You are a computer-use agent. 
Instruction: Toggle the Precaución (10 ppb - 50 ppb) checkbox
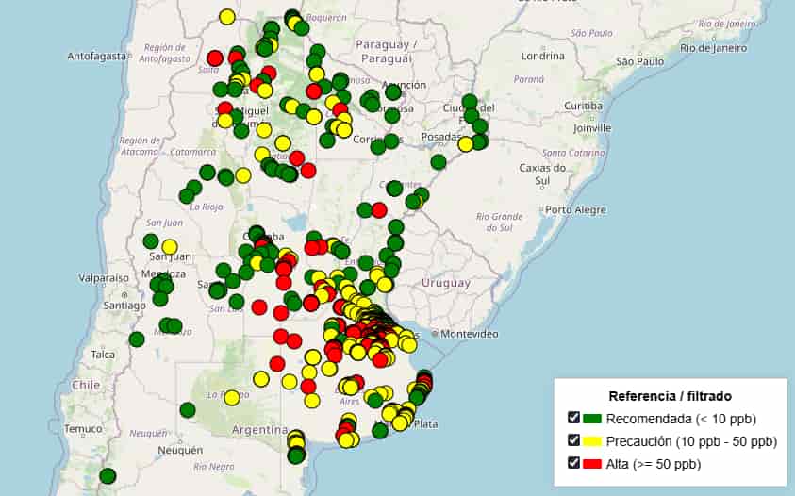pos(573,440)
